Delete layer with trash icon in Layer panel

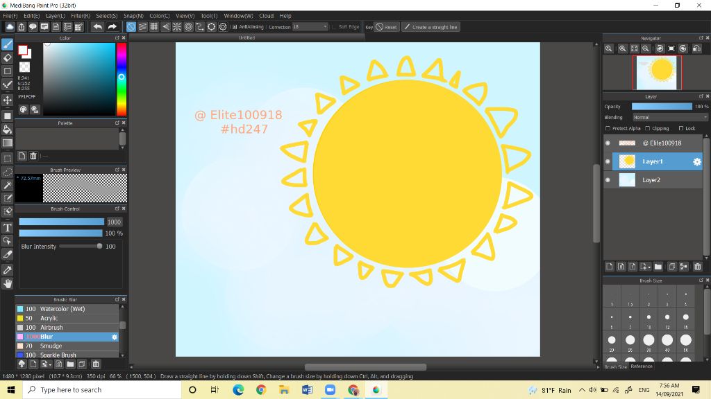point(697,267)
